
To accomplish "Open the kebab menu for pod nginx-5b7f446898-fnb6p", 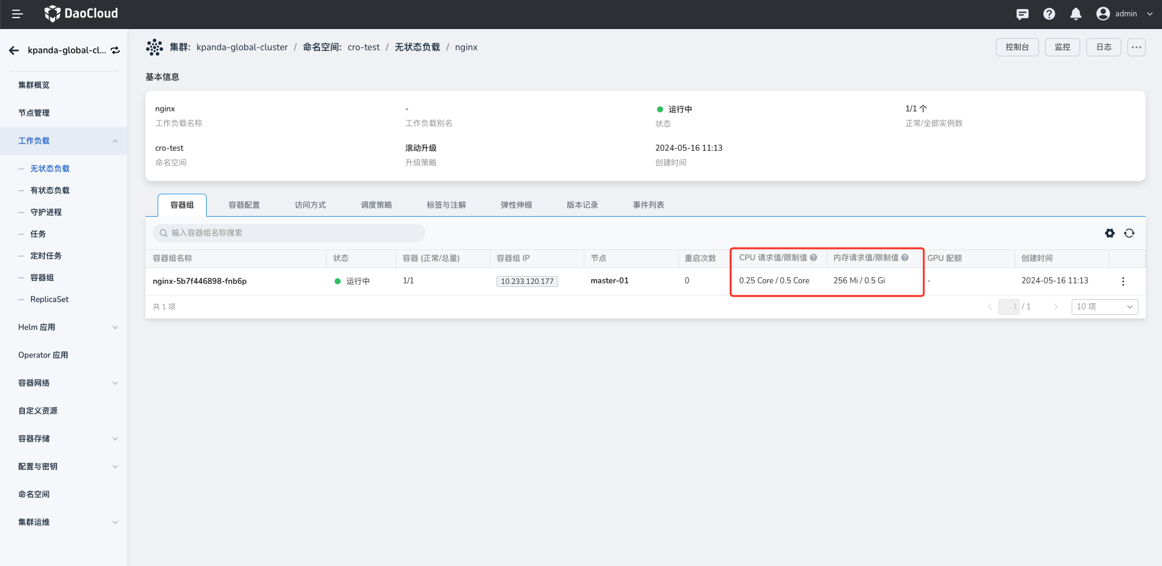I will (x=1123, y=281).
